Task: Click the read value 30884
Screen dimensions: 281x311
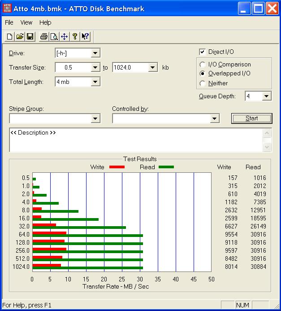Action: (259, 267)
